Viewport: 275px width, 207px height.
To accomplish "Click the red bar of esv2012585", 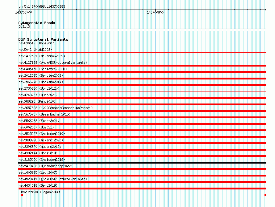I will pyautogui.click(x=144, y=79).
